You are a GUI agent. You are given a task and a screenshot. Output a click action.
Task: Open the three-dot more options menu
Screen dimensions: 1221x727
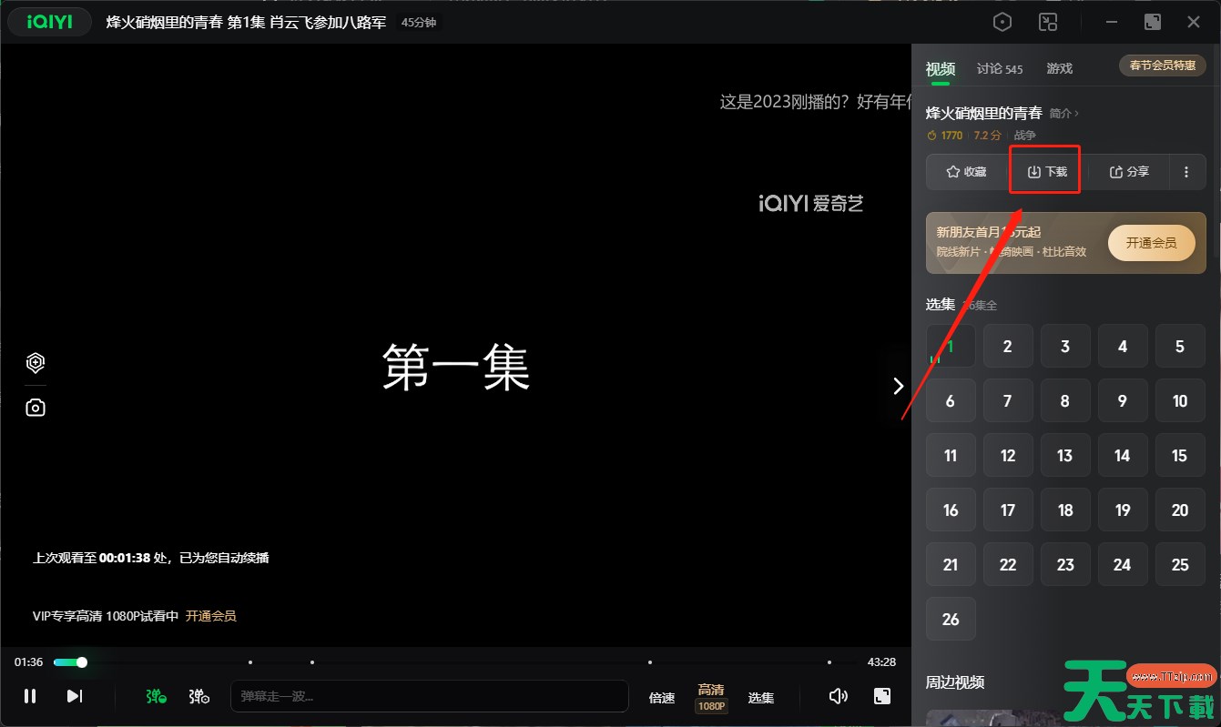coord(1185,172)
